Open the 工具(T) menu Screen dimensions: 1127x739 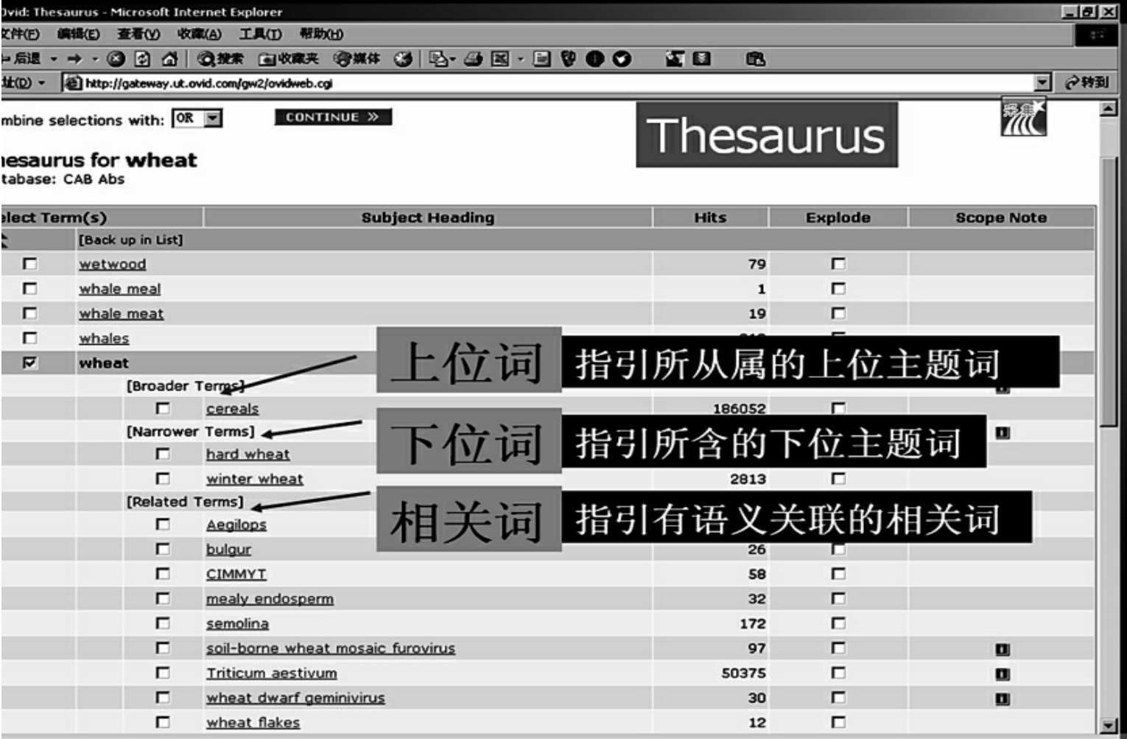(260, 34)
